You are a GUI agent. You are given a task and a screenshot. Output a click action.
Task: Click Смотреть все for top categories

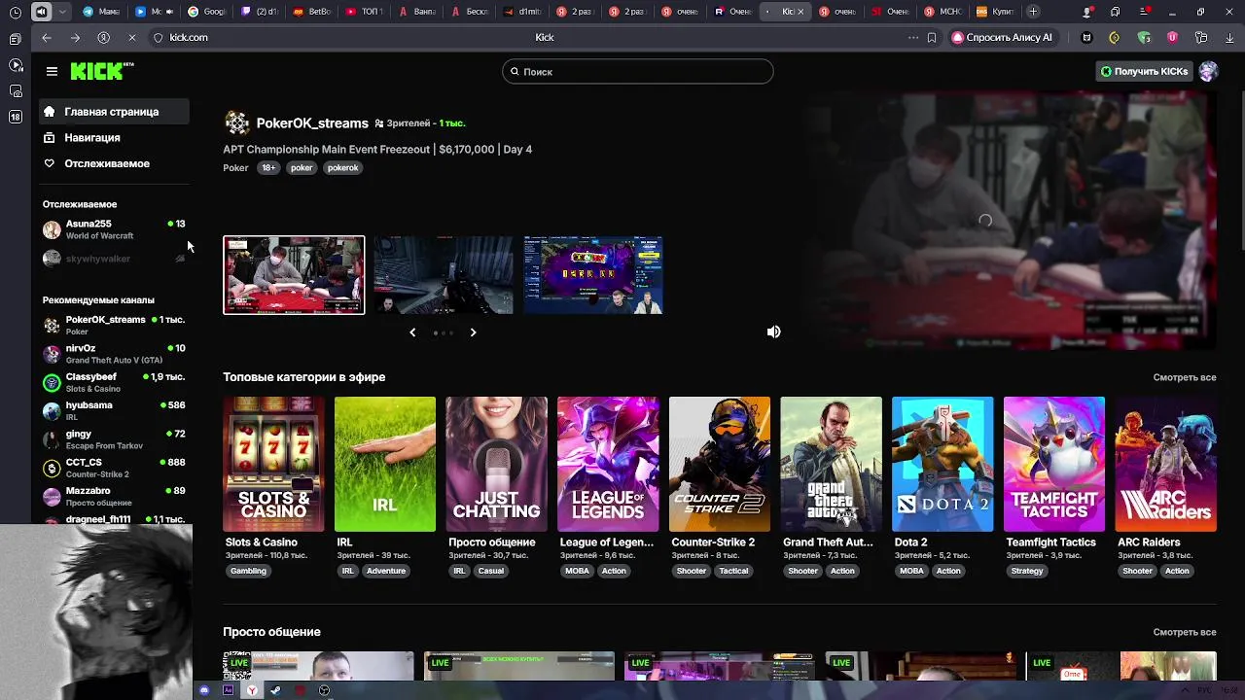coord(1184,377)
